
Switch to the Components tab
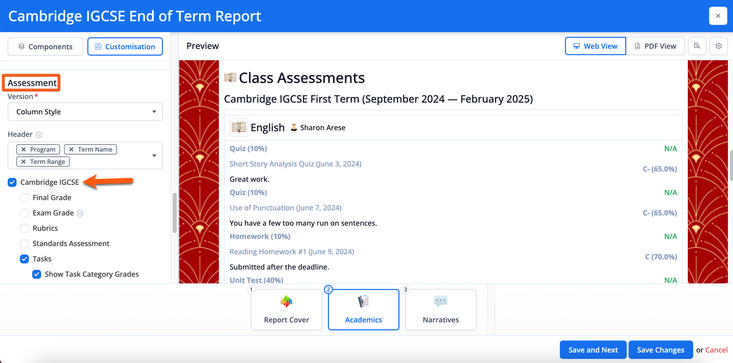(45, 46)
